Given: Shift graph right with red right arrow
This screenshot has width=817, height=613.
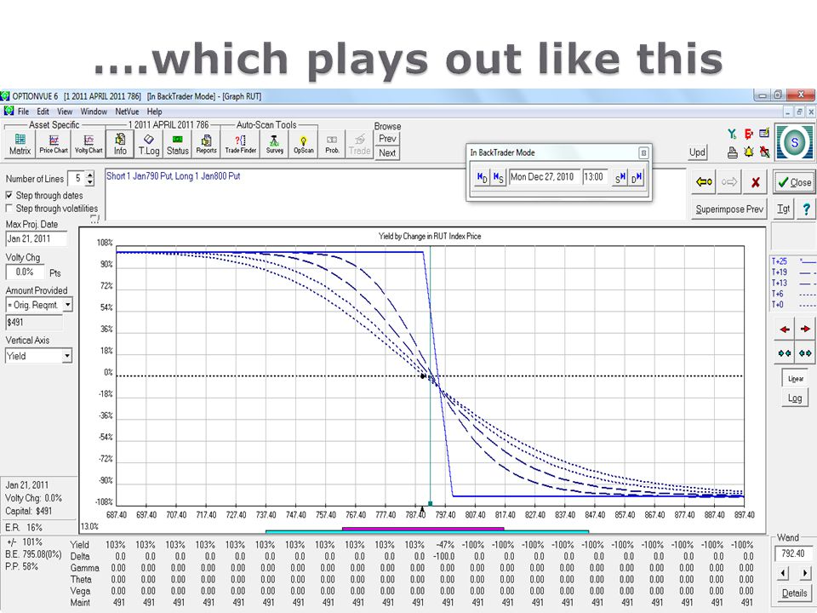Looking at the screenshot, I should tap(805, 329).
